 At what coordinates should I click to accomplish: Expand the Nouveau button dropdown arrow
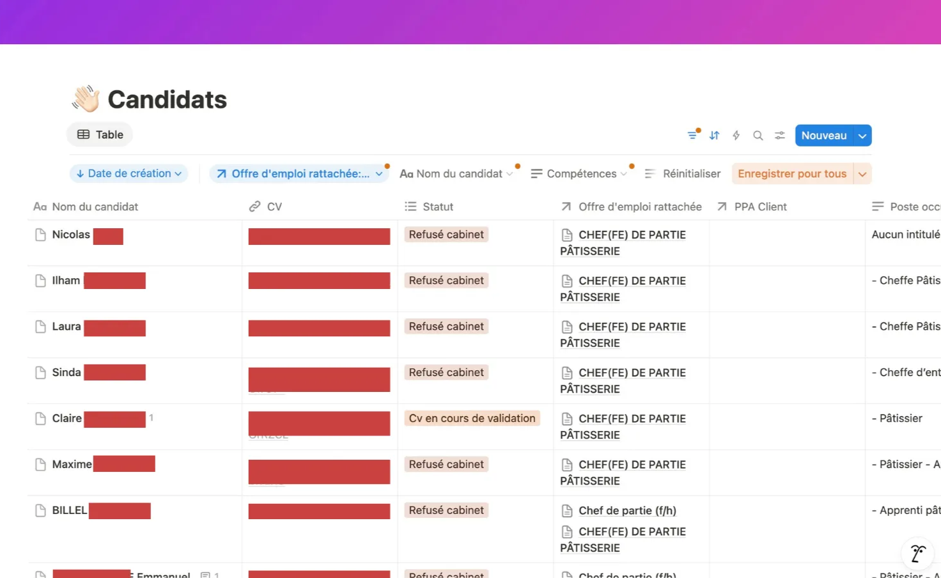[x=862, y=136]
